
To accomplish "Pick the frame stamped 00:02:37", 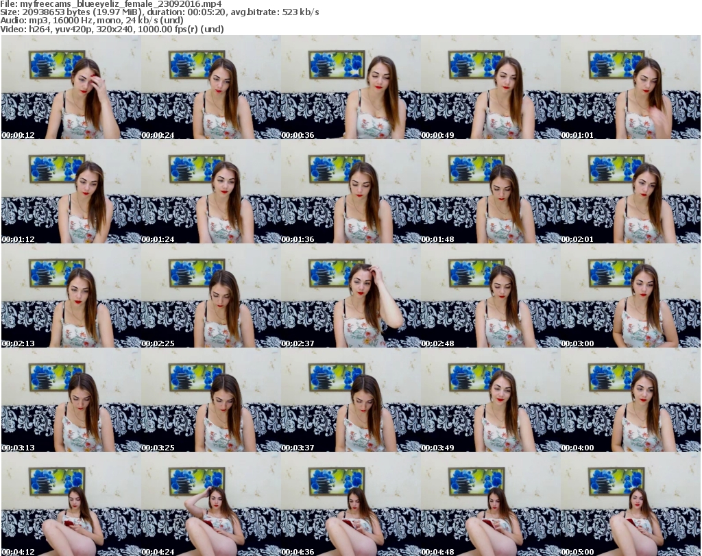I will [350, 296].
